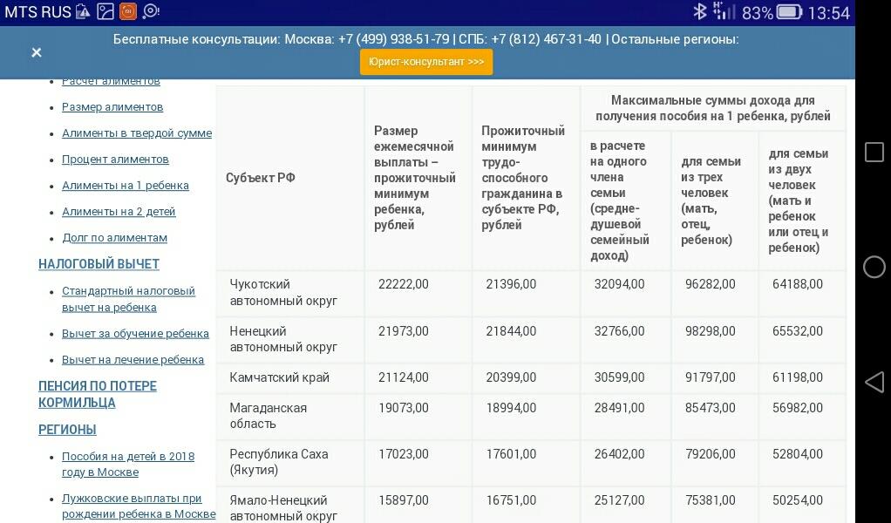The image size is (891, 523).
Task: Tap the circular radar notification icon
Action: (151, 11)
